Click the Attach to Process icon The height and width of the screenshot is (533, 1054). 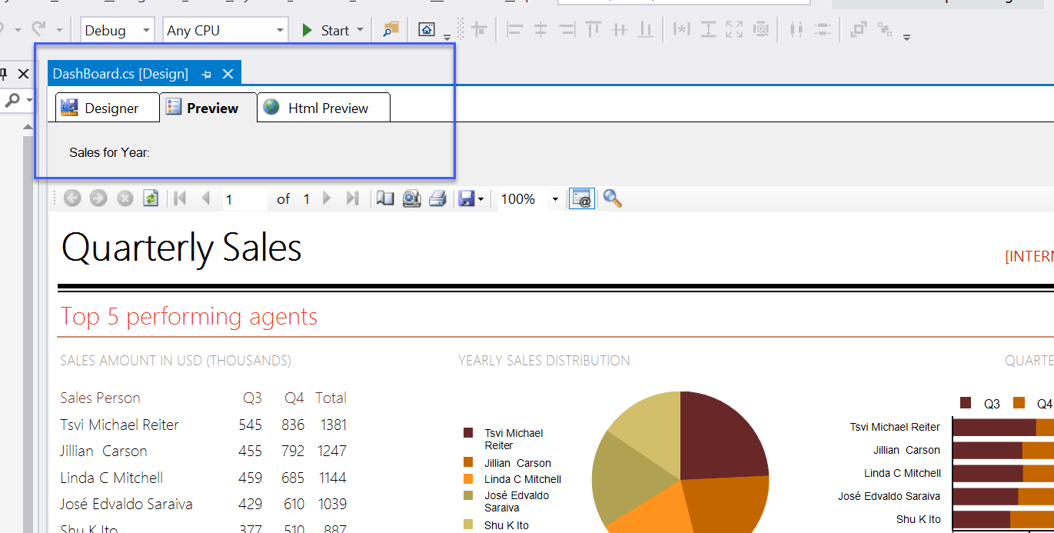click(x=390, y=29)
